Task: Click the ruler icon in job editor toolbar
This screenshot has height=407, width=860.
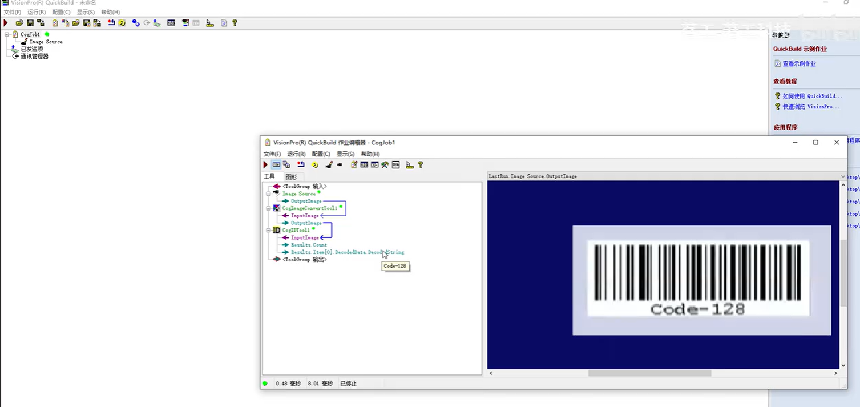Action: [x=410, y=165]
